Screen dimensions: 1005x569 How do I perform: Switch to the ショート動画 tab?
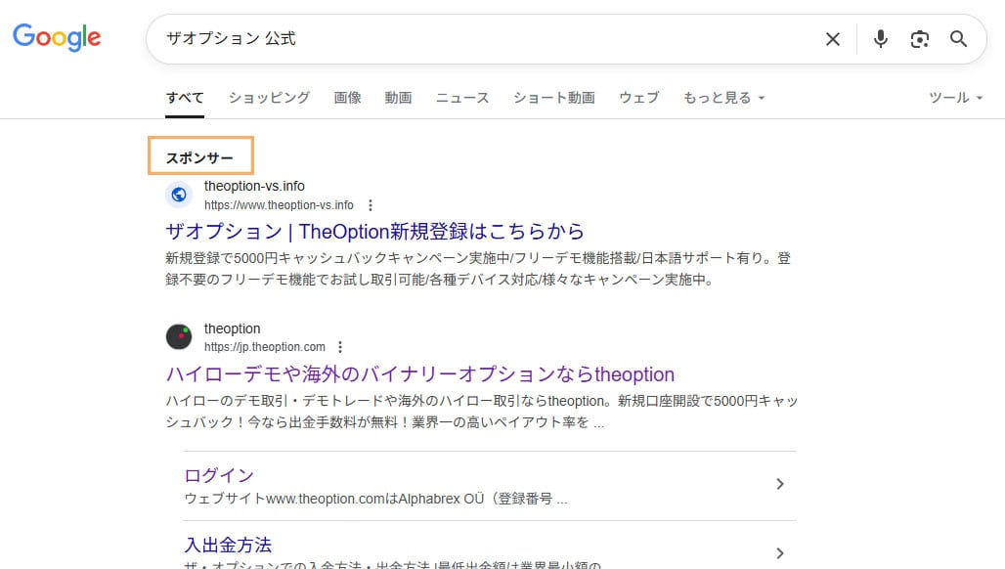[x=553, y=98]
